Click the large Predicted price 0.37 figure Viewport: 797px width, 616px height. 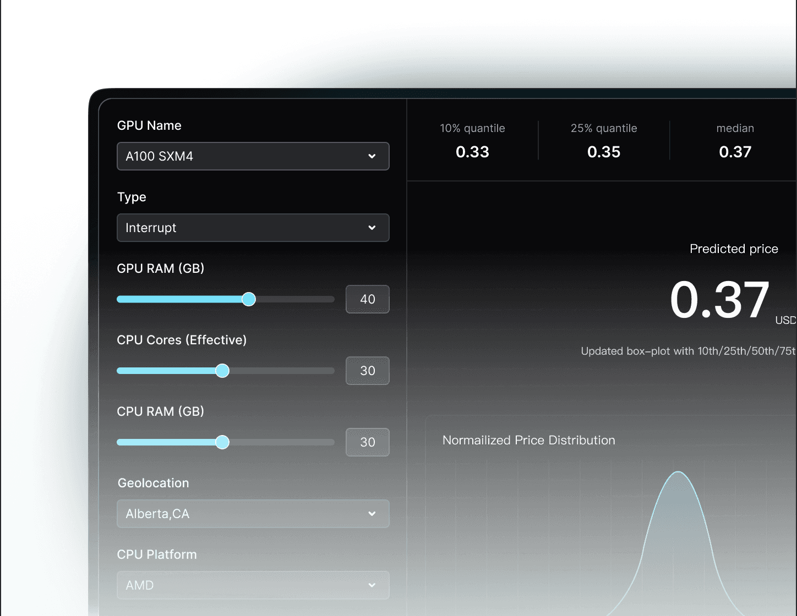click(720, 300)
